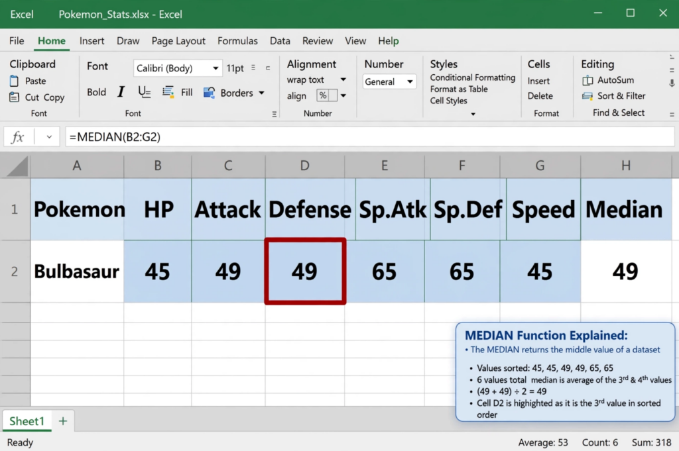
Task: Click the Fill color icon
Action: click(x=168, y=92)
